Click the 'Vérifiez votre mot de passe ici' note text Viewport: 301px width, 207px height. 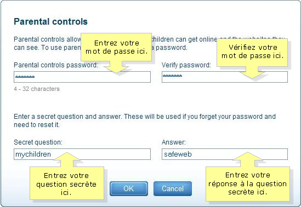pyautogui.click(x=252, y=51)
